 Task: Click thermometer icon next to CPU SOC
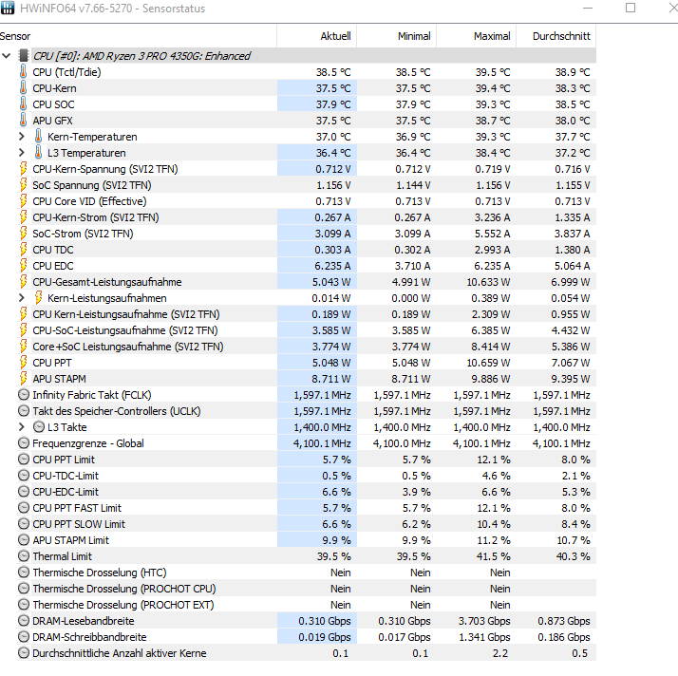(24, 104)
